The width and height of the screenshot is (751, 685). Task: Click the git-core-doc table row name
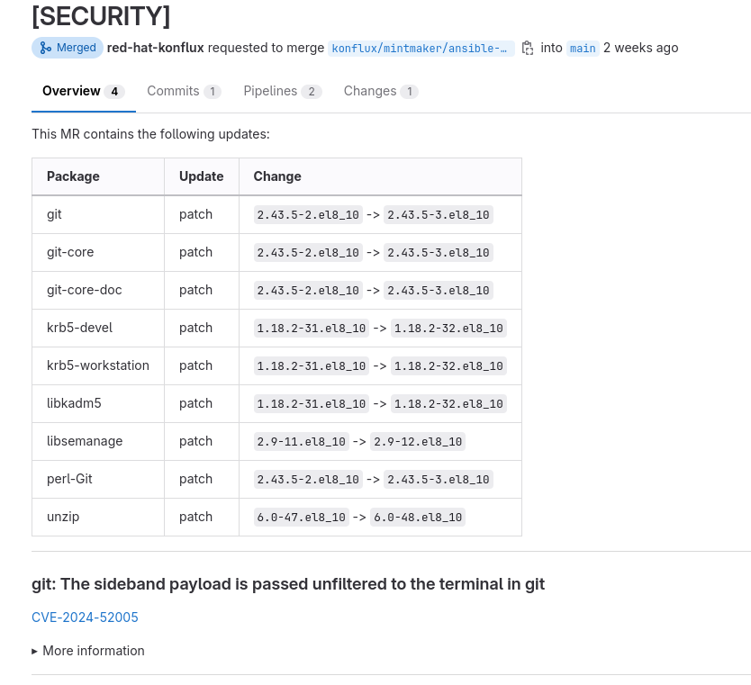(x=84, y=290)
